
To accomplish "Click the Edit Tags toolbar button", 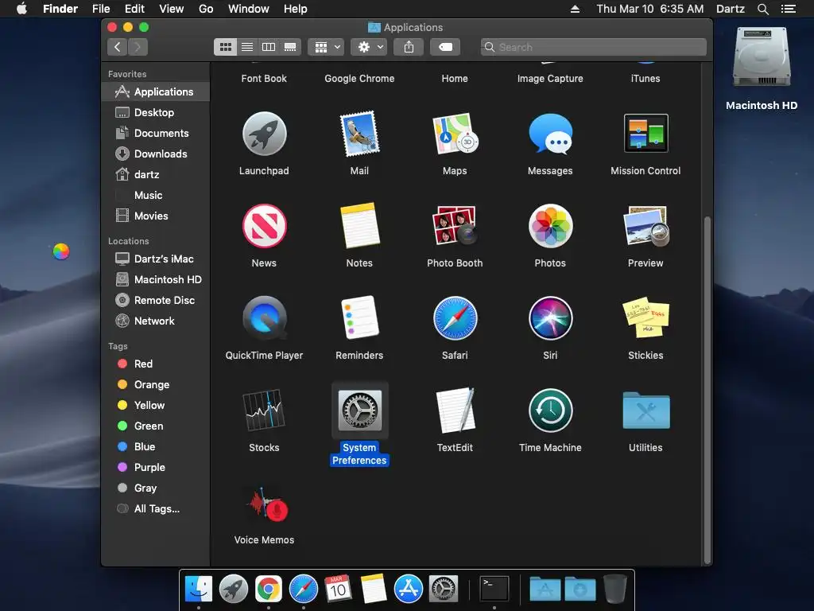I will coord(445,47).
